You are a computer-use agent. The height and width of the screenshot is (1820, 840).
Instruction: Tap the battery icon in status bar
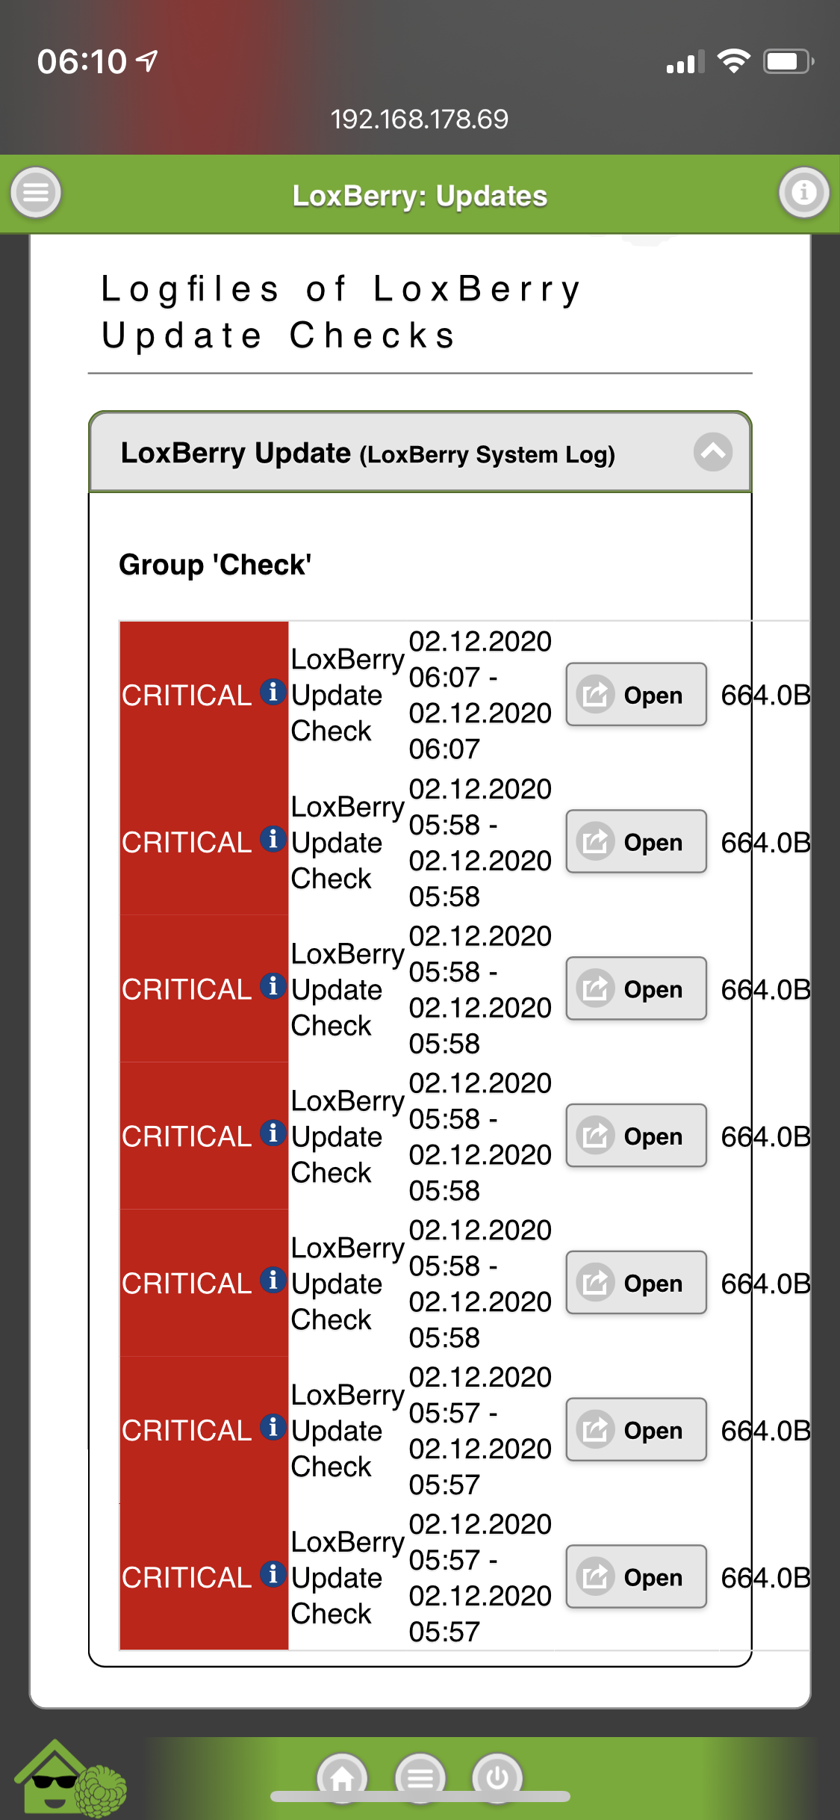788,61
